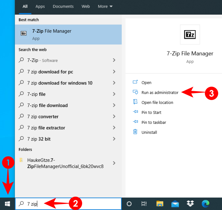The image size is (222, 210).
Task: Open Task View from the taskbar
Action: tap(144, 204)
